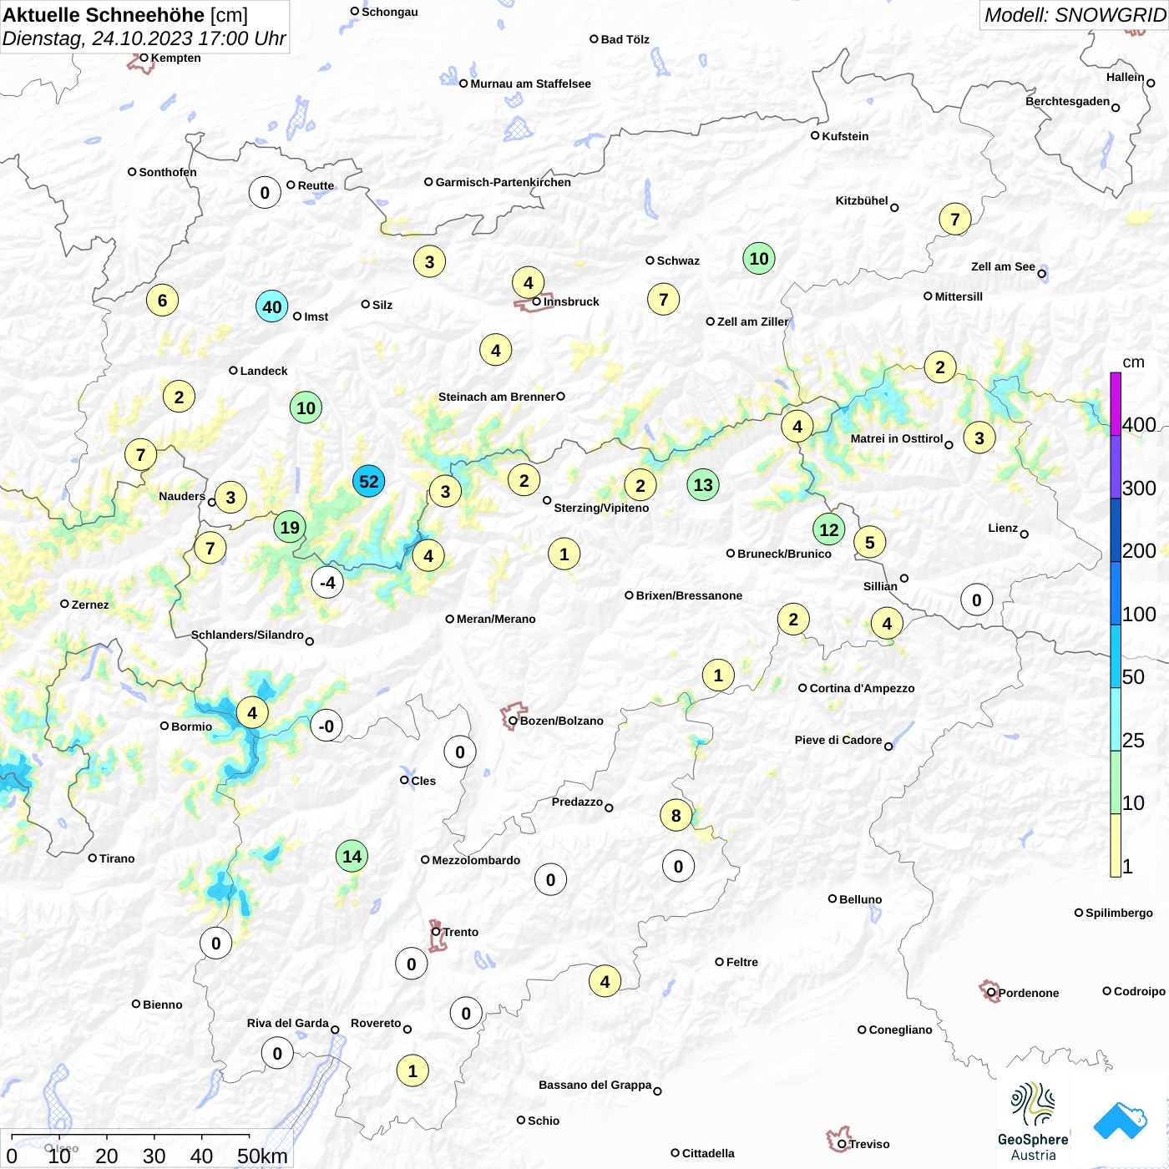The height and width of the screenshot is (1169, 1169).
Task: Select the blue 52 cm station marker
Action: coord(368,481)
